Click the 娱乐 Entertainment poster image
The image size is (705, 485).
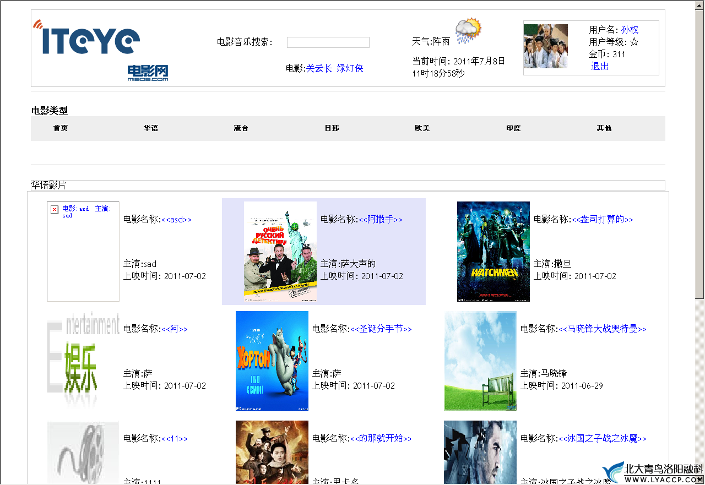tap(83, 361)
